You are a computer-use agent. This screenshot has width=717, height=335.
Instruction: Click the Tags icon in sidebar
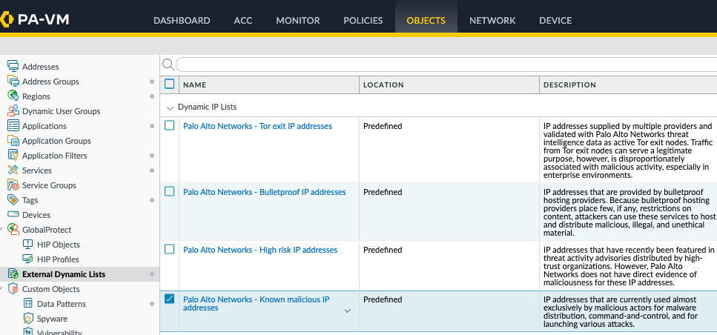coord(13,200)
